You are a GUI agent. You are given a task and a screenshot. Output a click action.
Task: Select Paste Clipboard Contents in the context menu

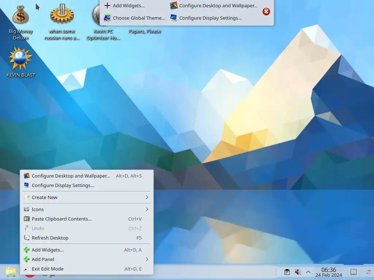point(87,219)
